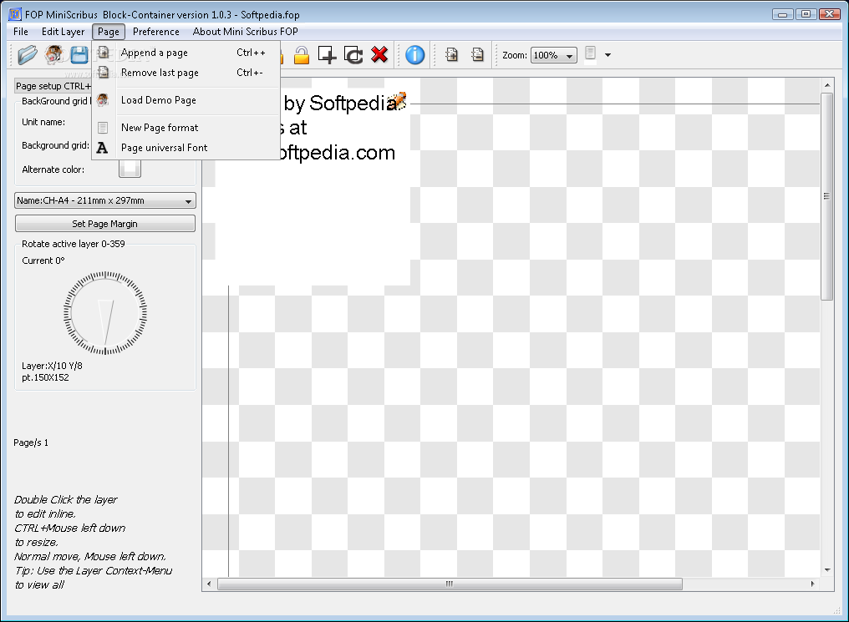Screen dimensions: 849x622
Task: Click the remove-page icon in the toolbar
Action: [478, 54]
